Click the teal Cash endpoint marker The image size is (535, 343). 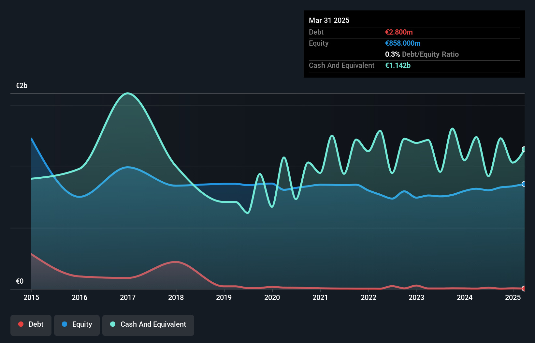(524, 149)
